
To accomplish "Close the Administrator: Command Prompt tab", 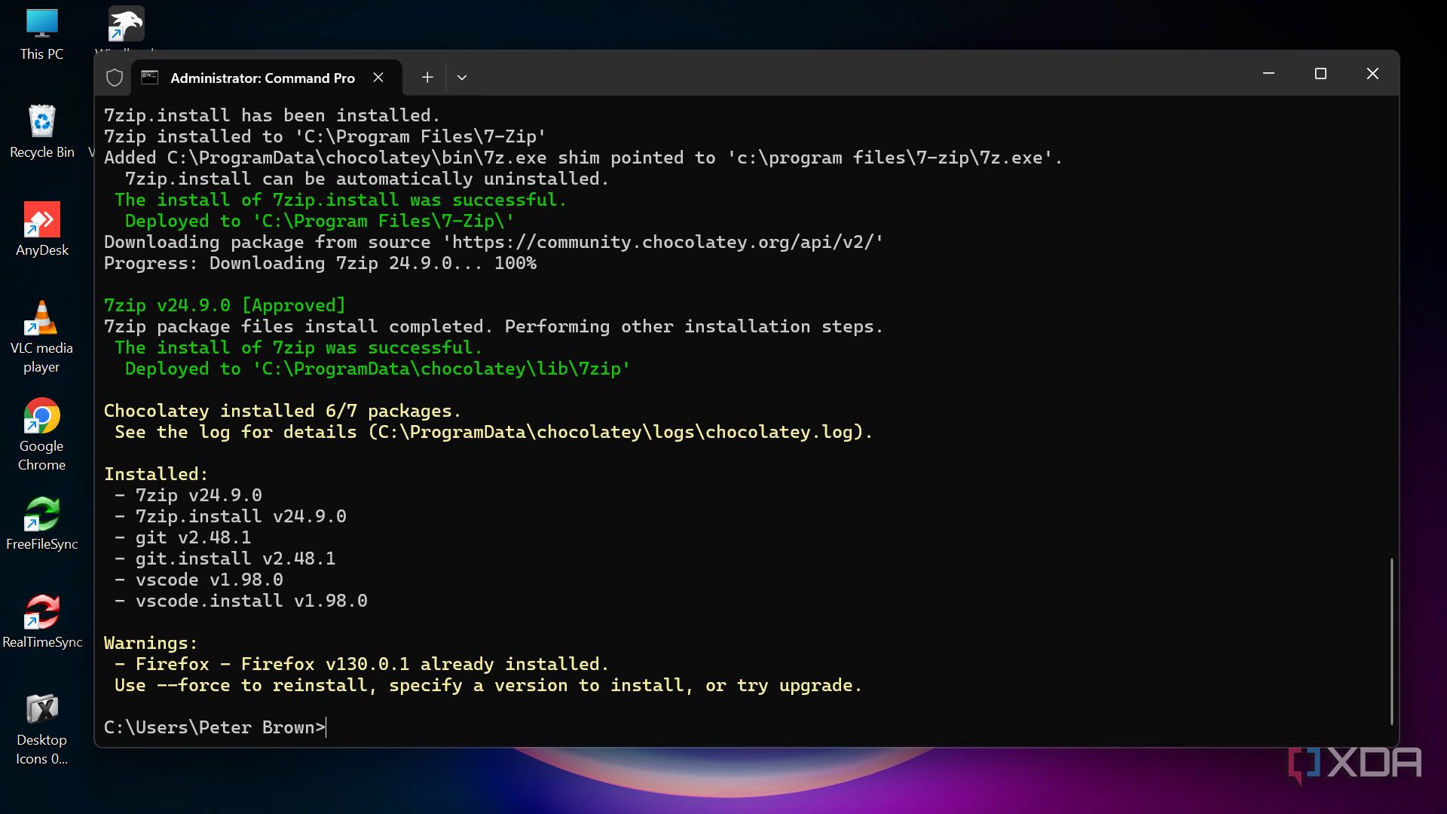I will pos(378,78).
